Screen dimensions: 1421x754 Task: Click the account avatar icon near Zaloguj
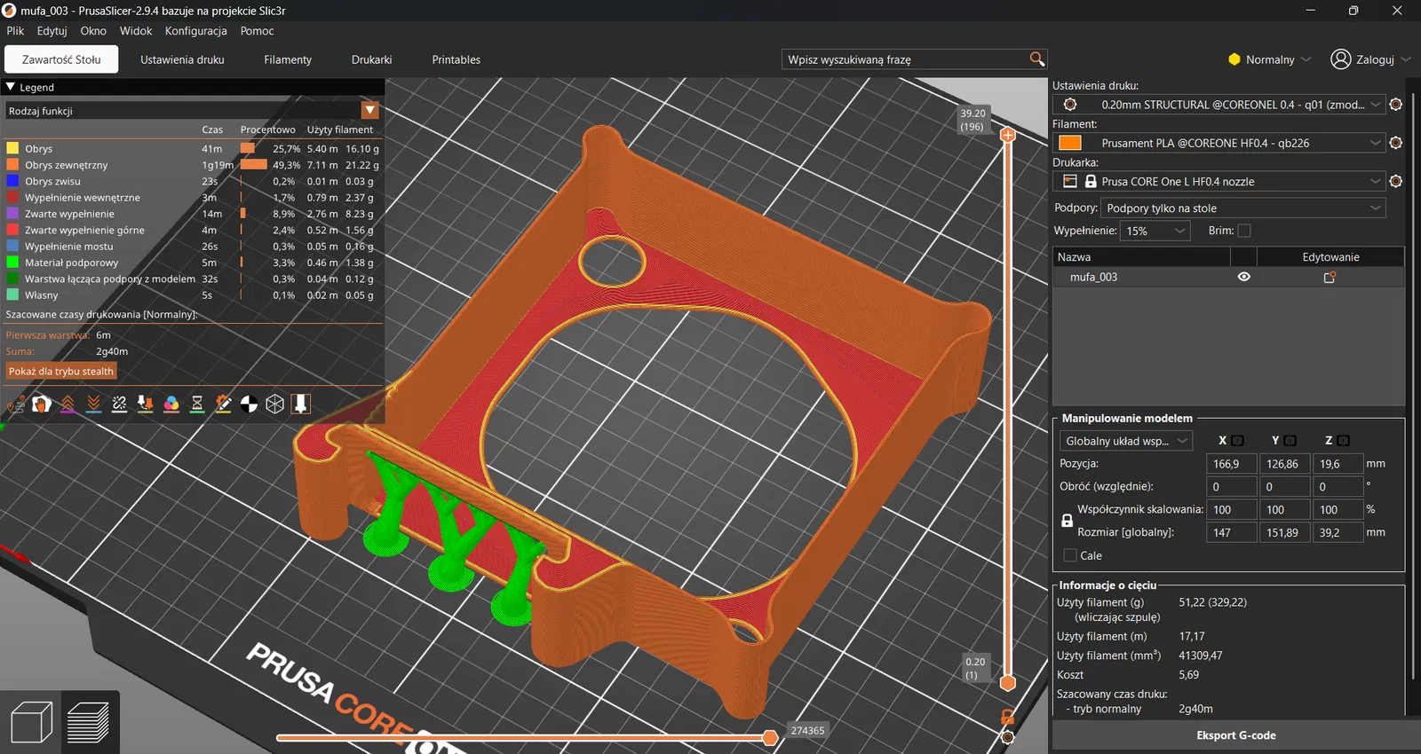point(1341,59)
